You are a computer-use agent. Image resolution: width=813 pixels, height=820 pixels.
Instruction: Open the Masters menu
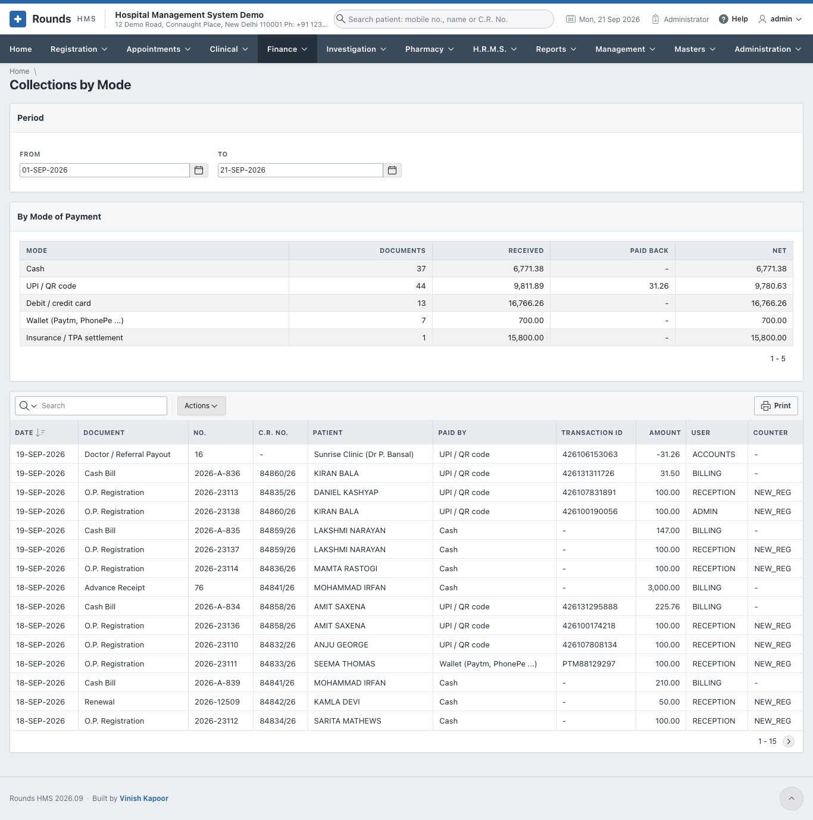click(x=695, y=49)
